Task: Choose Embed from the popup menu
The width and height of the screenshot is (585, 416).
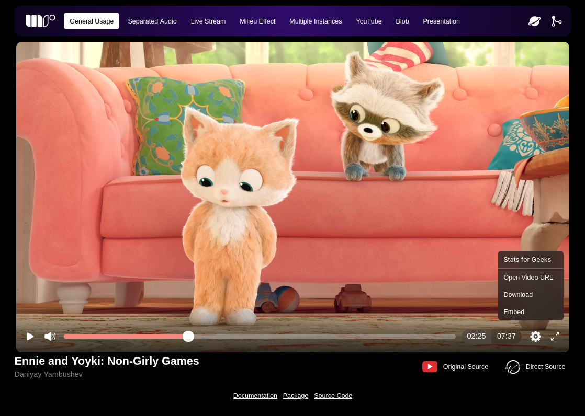Action: (x=514, y=312)
